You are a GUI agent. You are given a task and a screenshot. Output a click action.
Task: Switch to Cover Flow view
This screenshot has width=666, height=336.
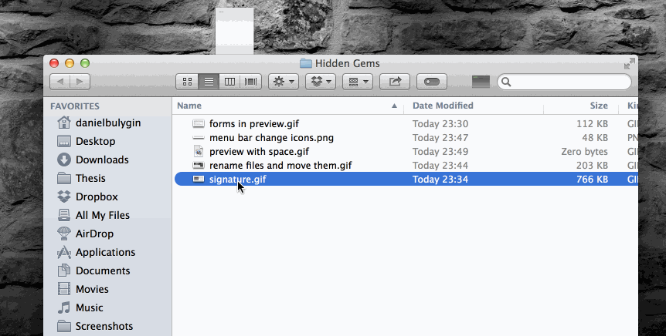pos(250,81)
